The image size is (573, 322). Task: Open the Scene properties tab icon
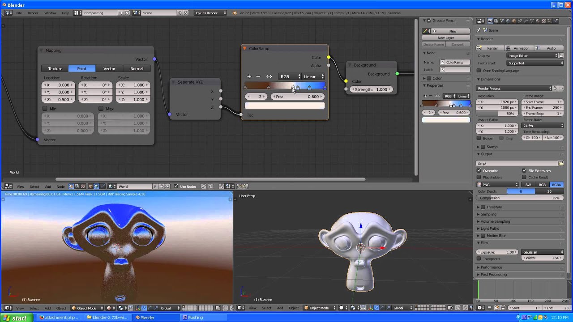pos(502,21)
